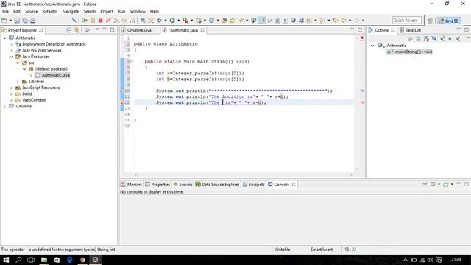
Task: Maximize the Project Explorer panel
Action: 112,29
